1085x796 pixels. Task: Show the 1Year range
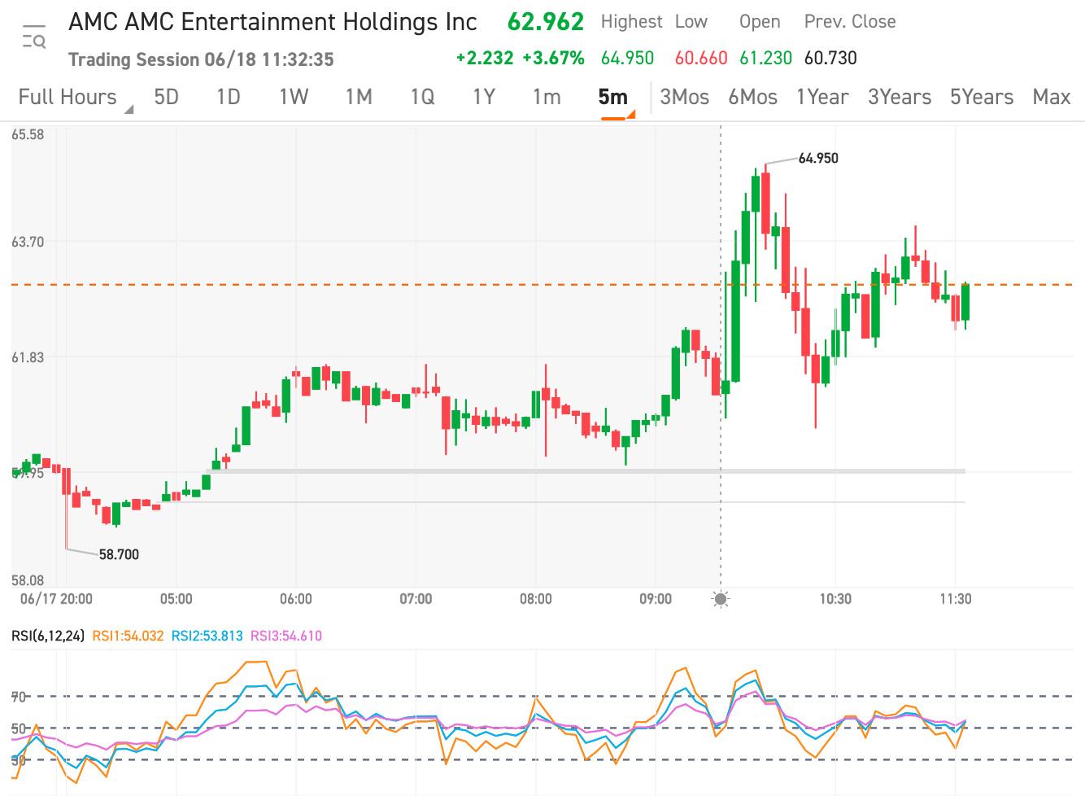click(822, 97)
